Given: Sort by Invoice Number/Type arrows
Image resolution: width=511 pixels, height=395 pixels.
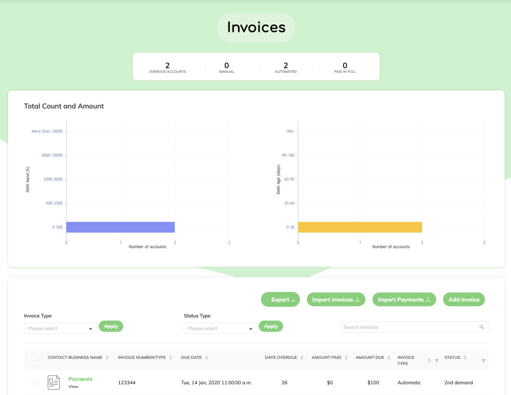Looking at the screenshot, I should (x=170, y=358).
